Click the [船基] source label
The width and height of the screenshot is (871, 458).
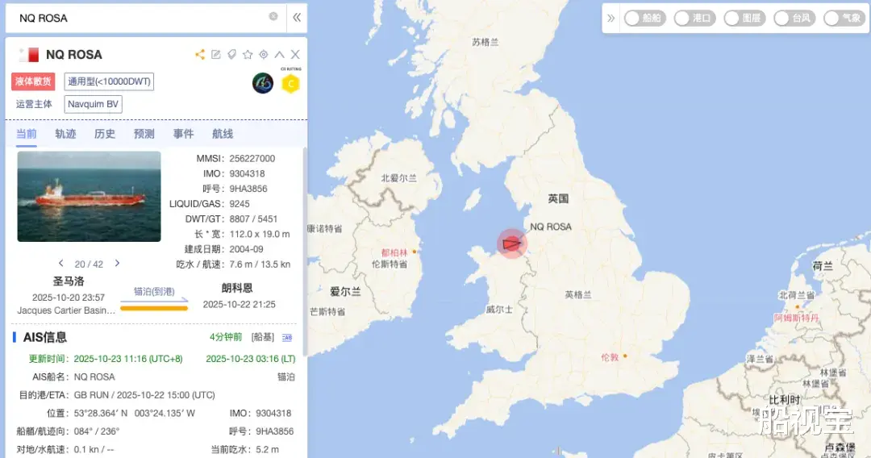(263, 337)
